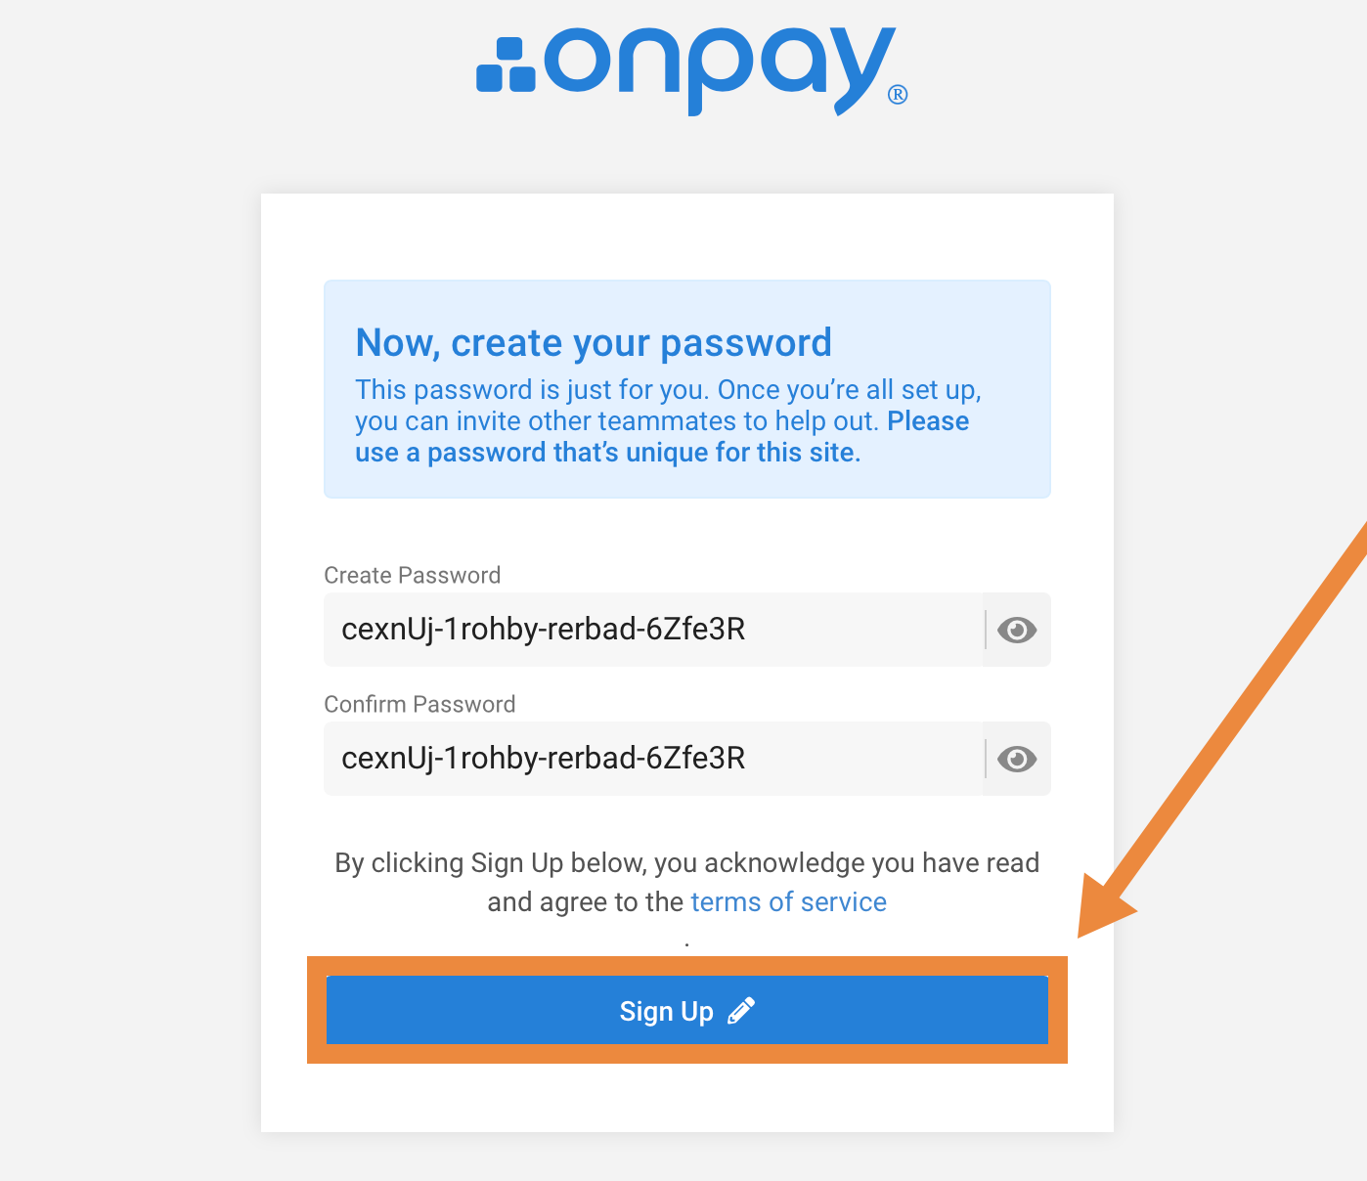Viewport: 1367px width, 1181px height.
Task: Click the registered trademark symbol beside the logo
Action: [x=898, y=94]
